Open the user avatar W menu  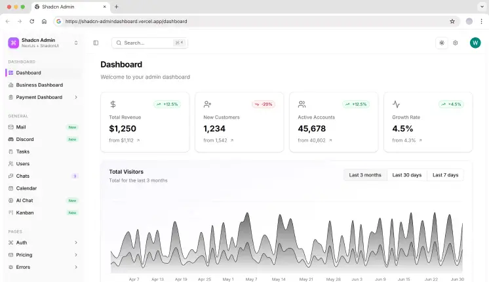(x=475, y=43)
